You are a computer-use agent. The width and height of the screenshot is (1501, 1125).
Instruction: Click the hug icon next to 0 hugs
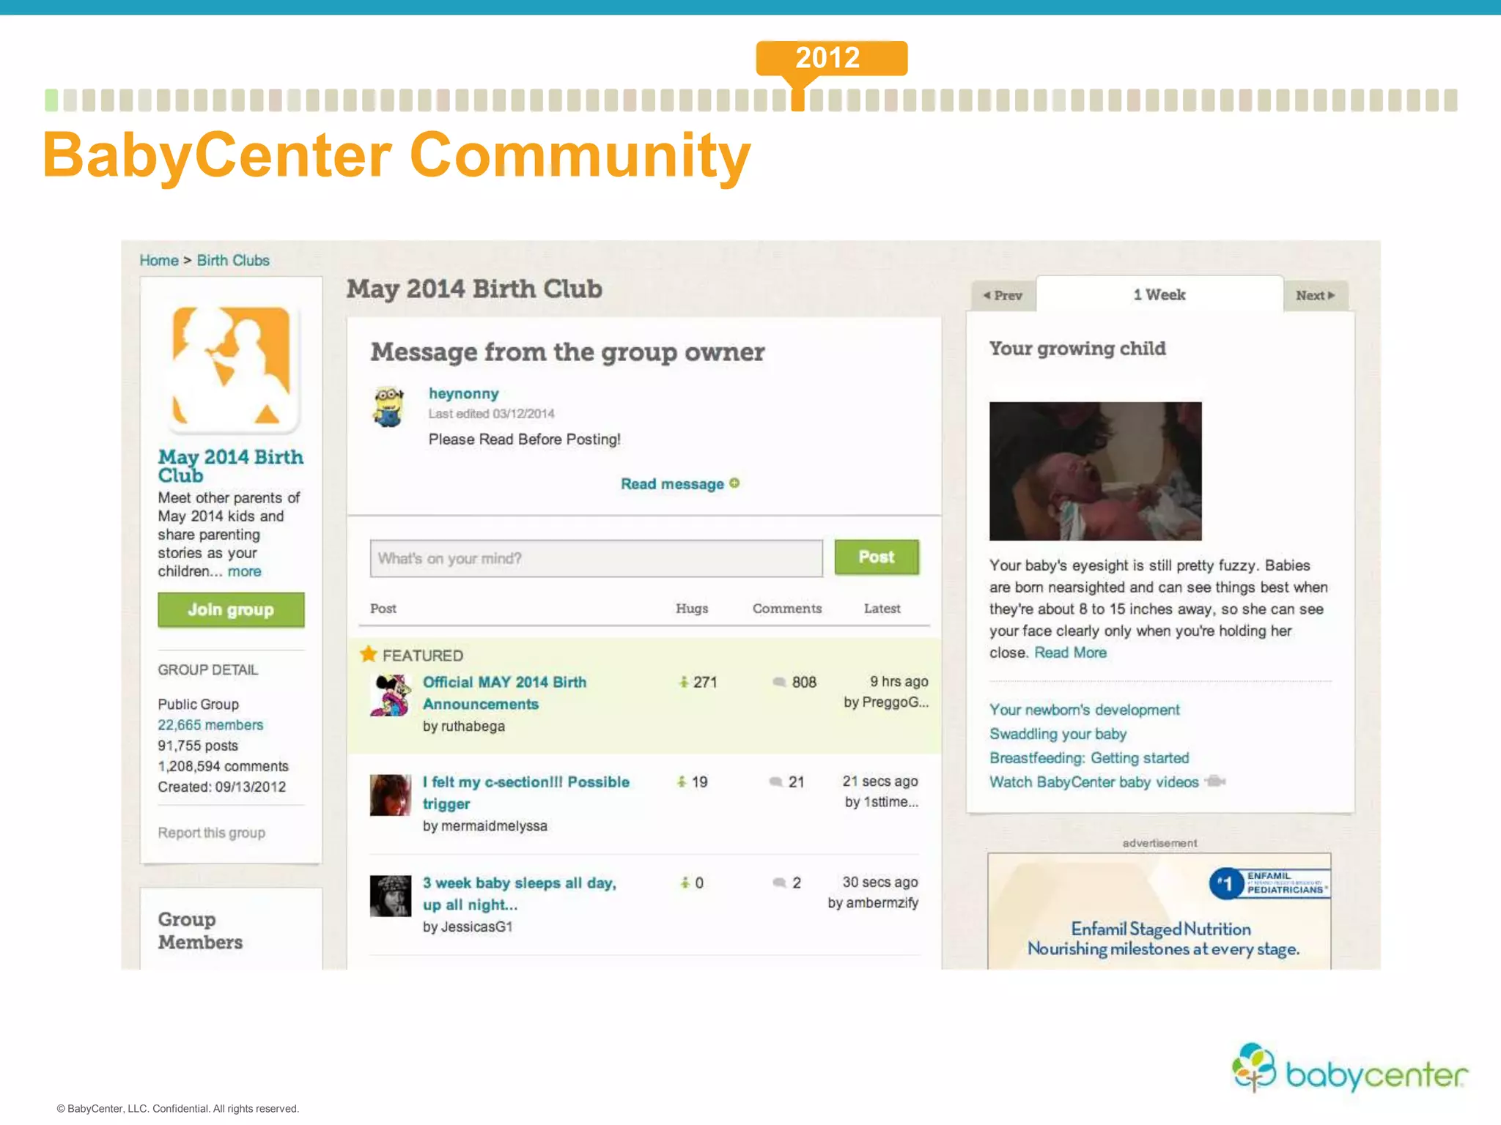pos(685,883)
